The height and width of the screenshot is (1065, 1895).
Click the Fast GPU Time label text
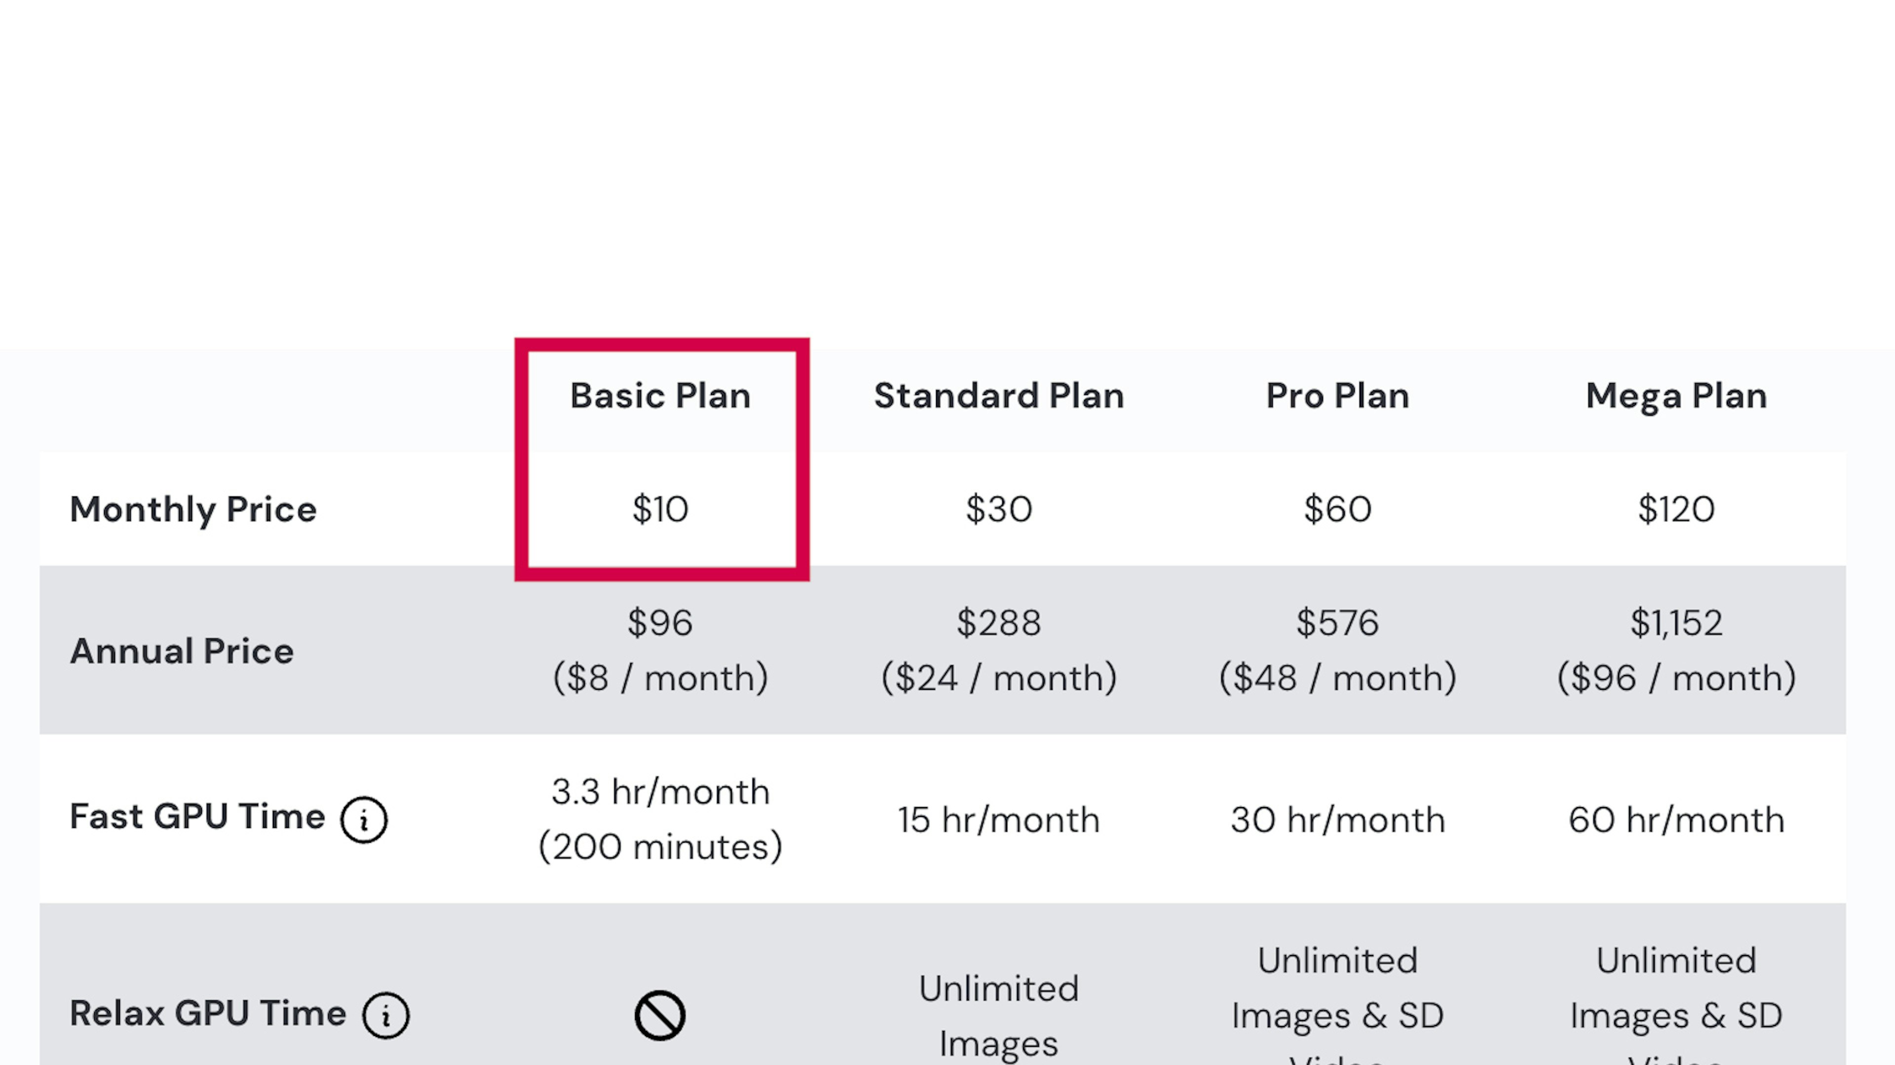coord(197,816)
